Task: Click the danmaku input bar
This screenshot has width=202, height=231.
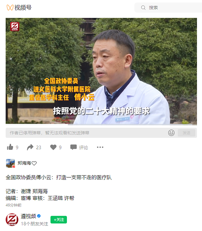Action: [87, 133]
